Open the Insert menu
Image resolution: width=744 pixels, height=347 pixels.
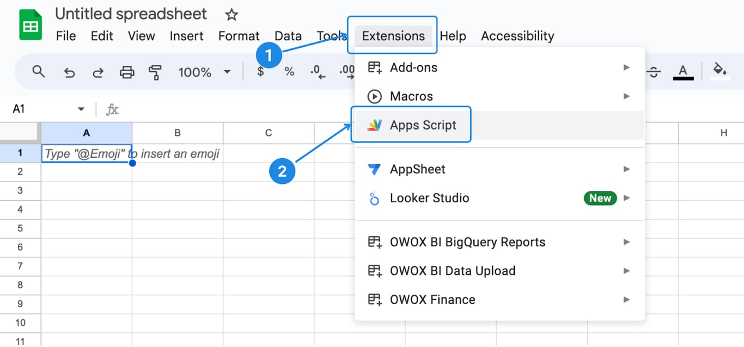coord(186,36)
